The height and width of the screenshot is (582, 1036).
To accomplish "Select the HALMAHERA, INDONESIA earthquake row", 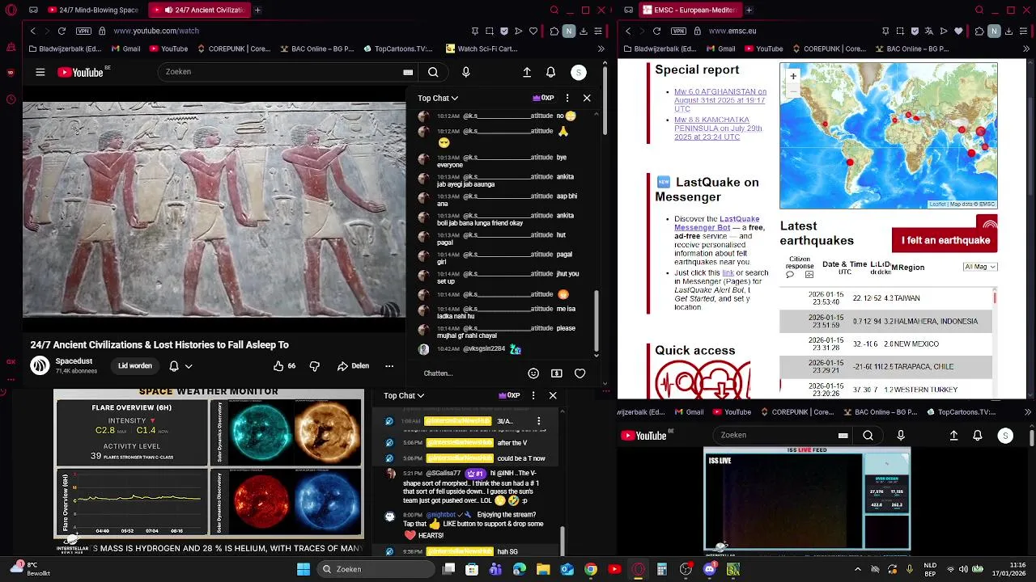I will tap(886, 321).
